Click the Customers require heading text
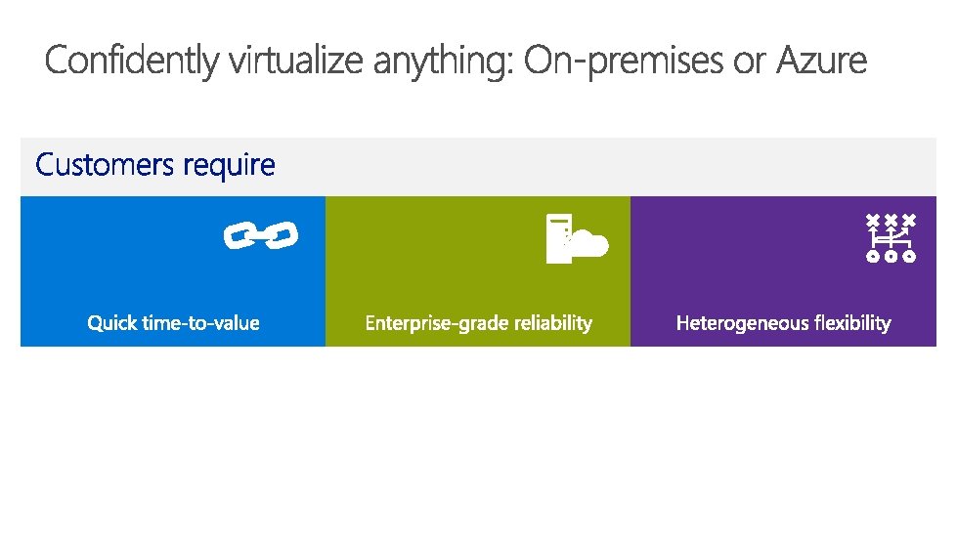 155,165
